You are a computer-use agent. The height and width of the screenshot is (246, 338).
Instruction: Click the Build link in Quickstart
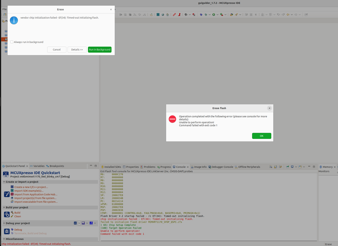pos(17,213)
